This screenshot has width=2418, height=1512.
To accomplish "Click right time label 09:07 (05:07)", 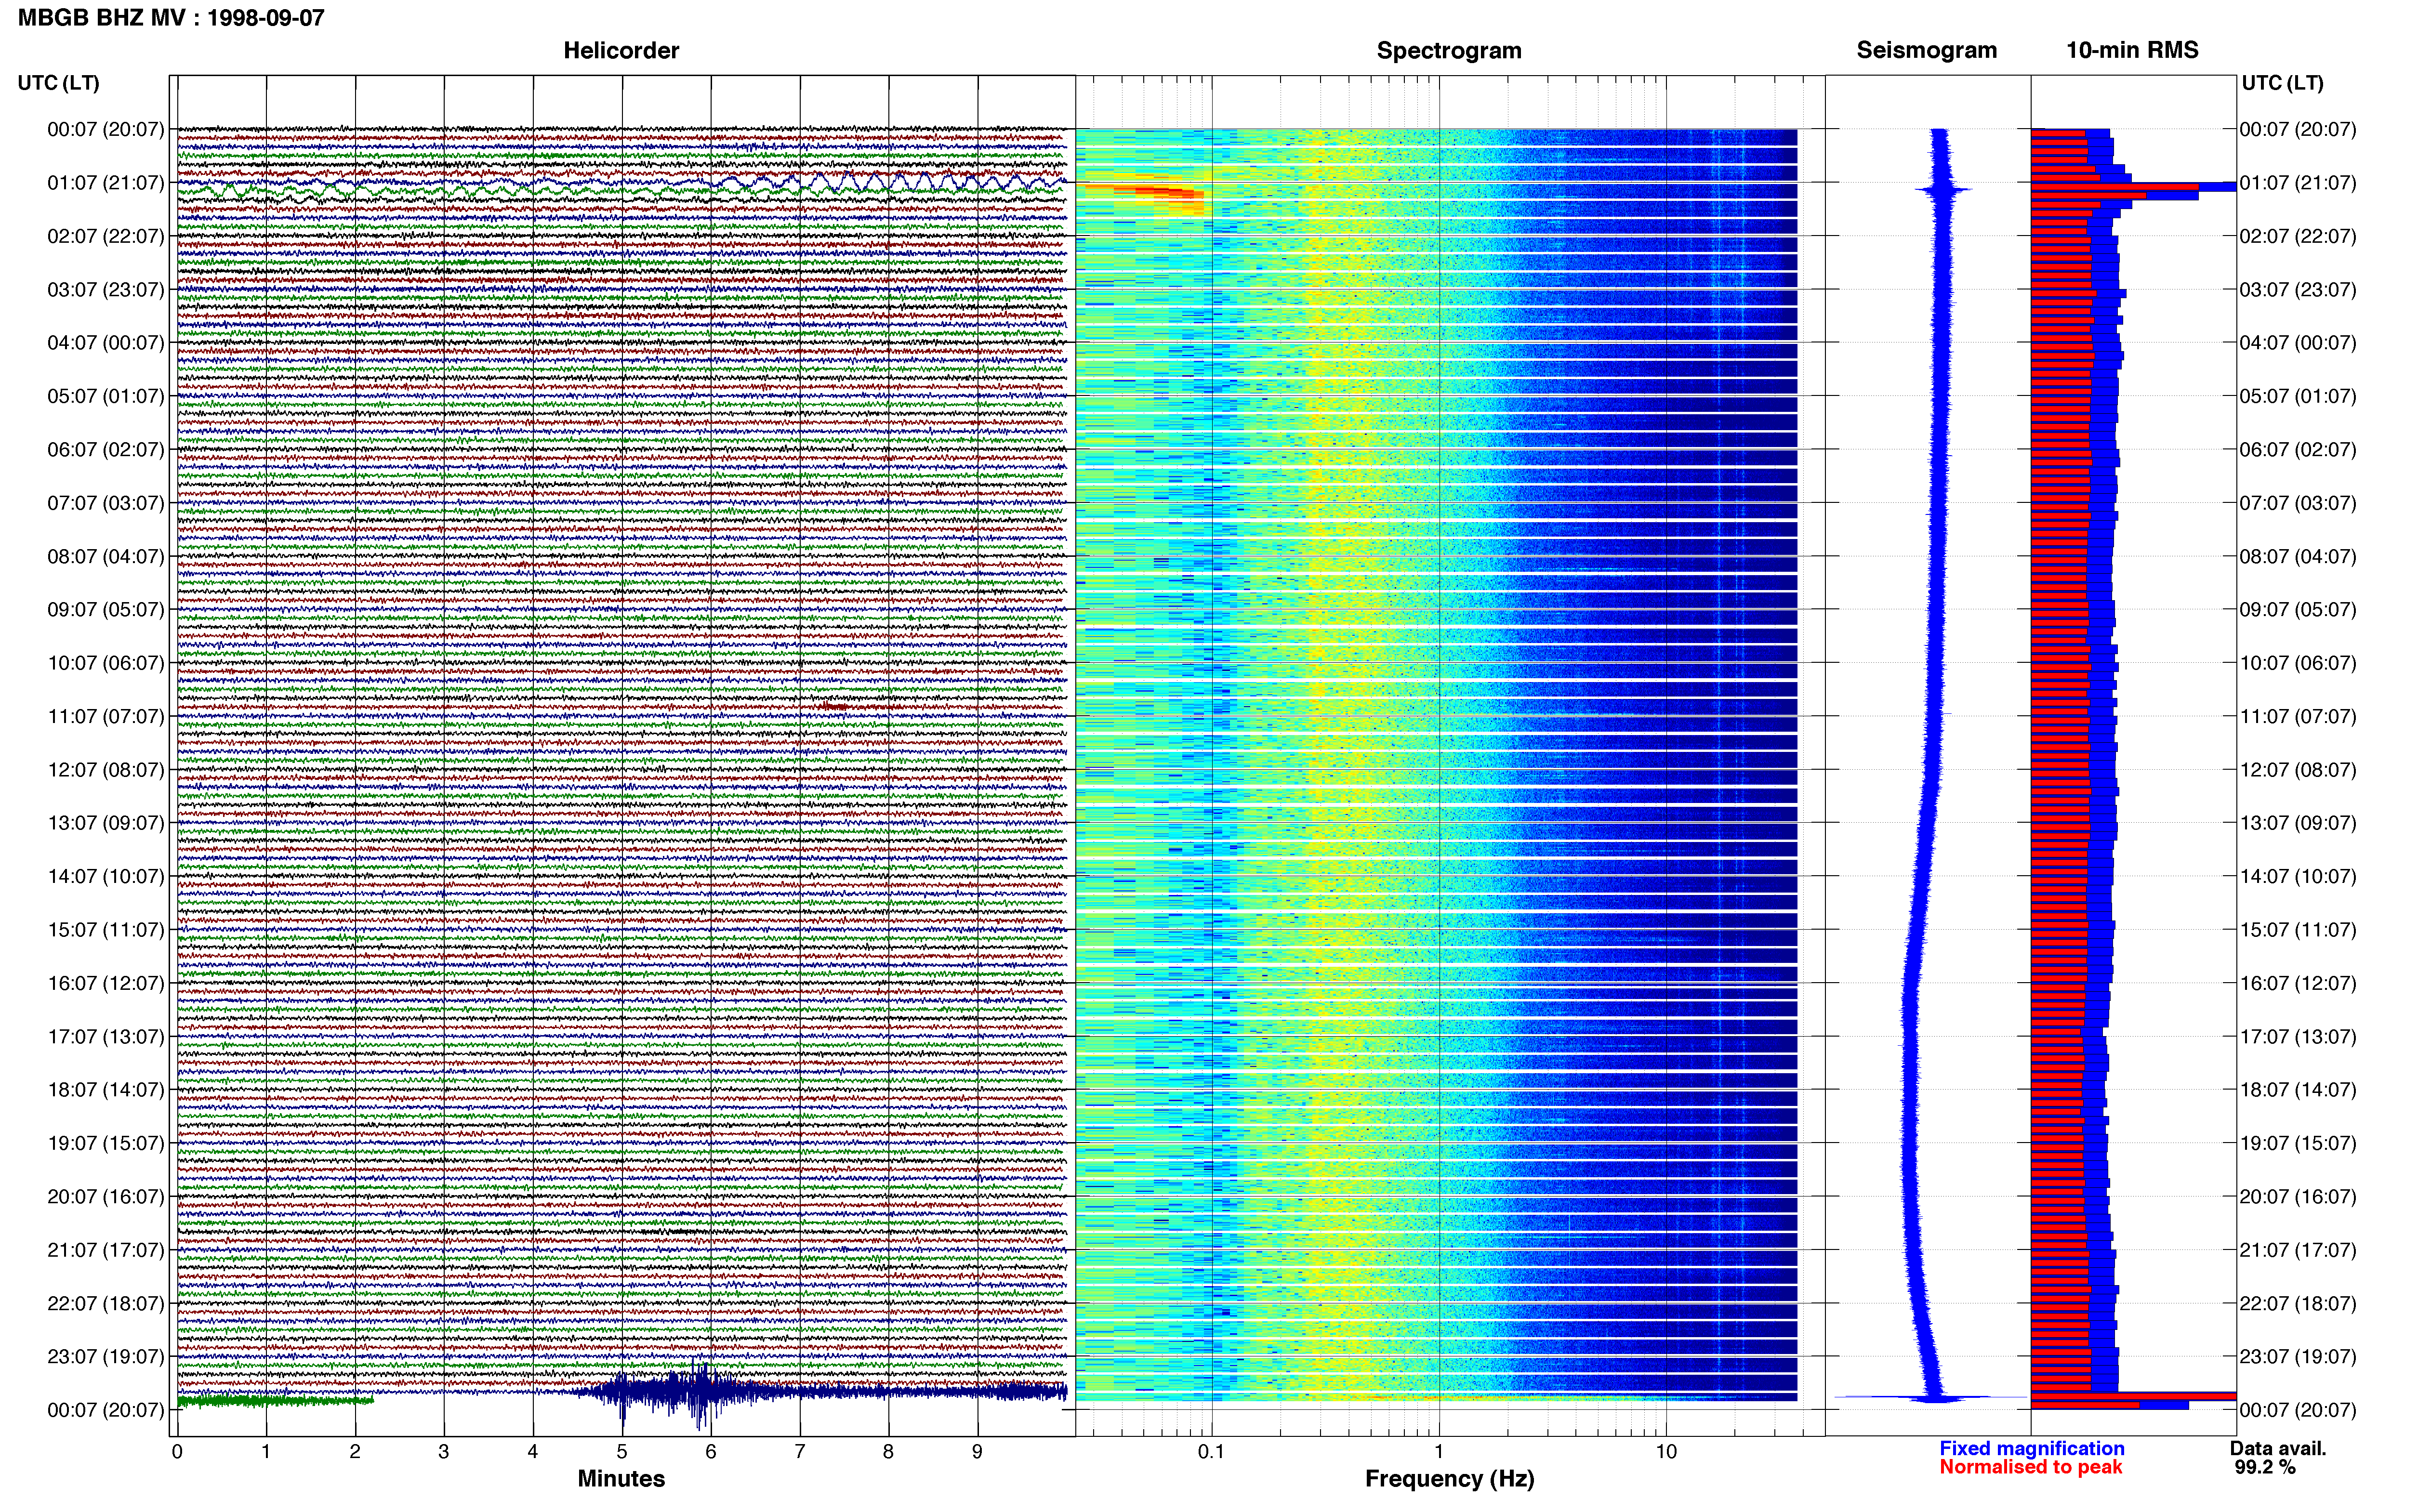I will [2298, 609].
